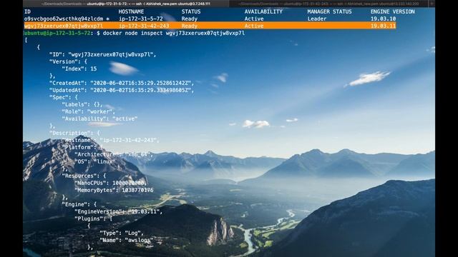Click the "Labels": {} line
Image resolution: width=458 pixels, height=257 pixels.
[82, 104]
